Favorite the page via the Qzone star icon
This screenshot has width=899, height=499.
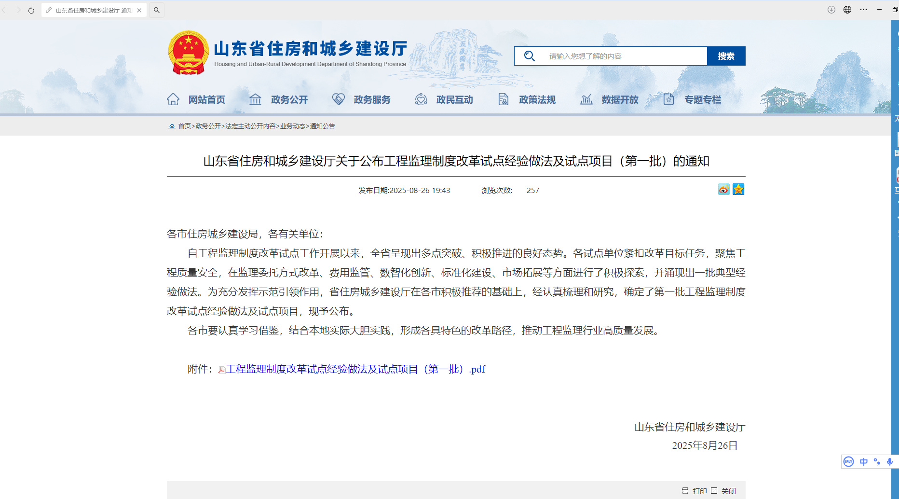(738, 189)
